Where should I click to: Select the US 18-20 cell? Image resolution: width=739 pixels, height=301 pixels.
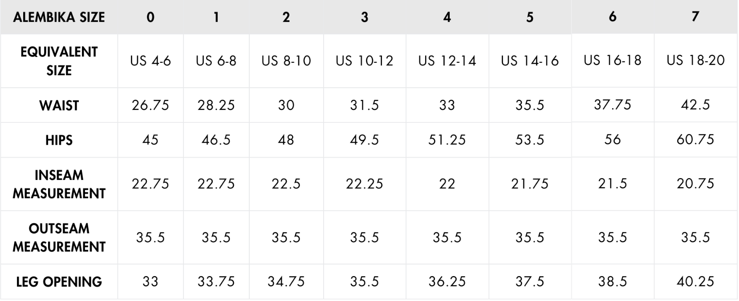click(695, 61)
